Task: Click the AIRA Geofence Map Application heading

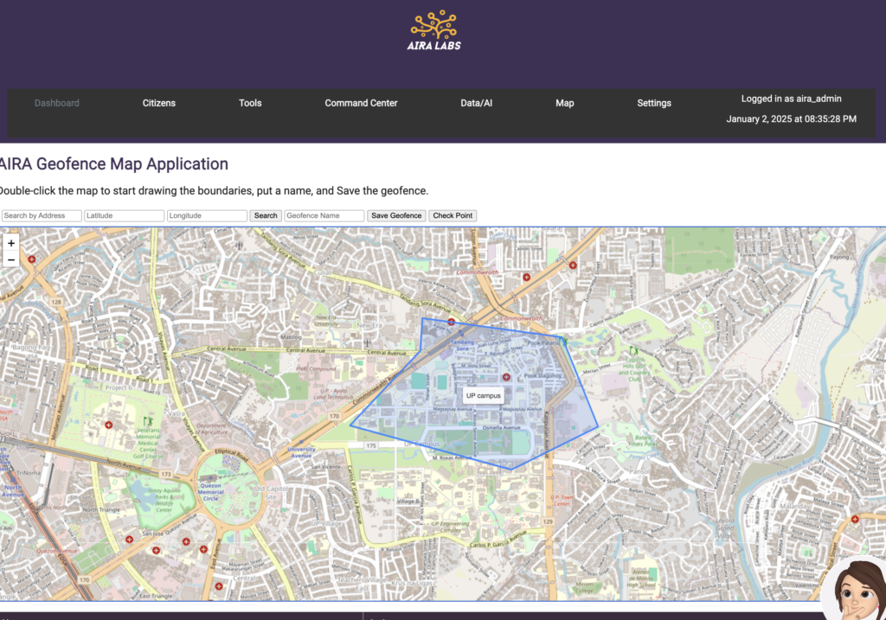Action: tap(113, 163)
